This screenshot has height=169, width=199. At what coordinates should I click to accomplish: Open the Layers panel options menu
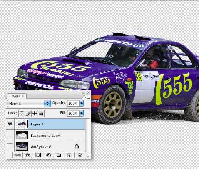[88, 97]
